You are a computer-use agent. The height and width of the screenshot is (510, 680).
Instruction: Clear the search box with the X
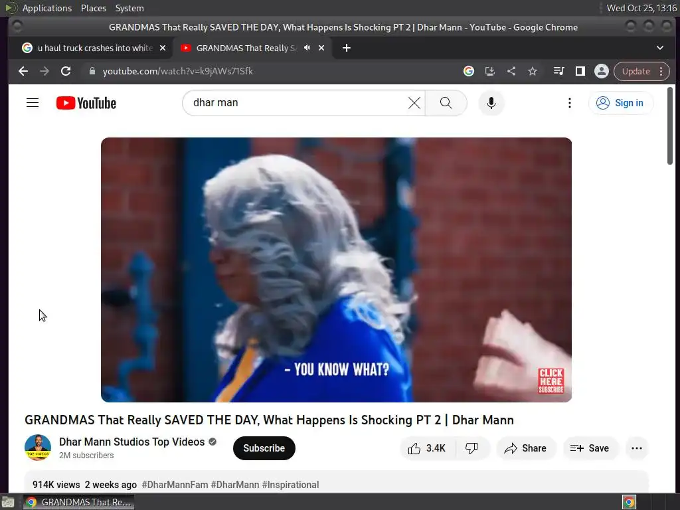pyautogui.click(x=414, y=103)
